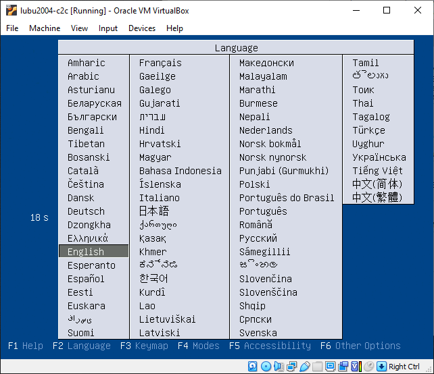434x374 pixels.
Task: Open the optical disk status icon
Action: tap(266, 367)
